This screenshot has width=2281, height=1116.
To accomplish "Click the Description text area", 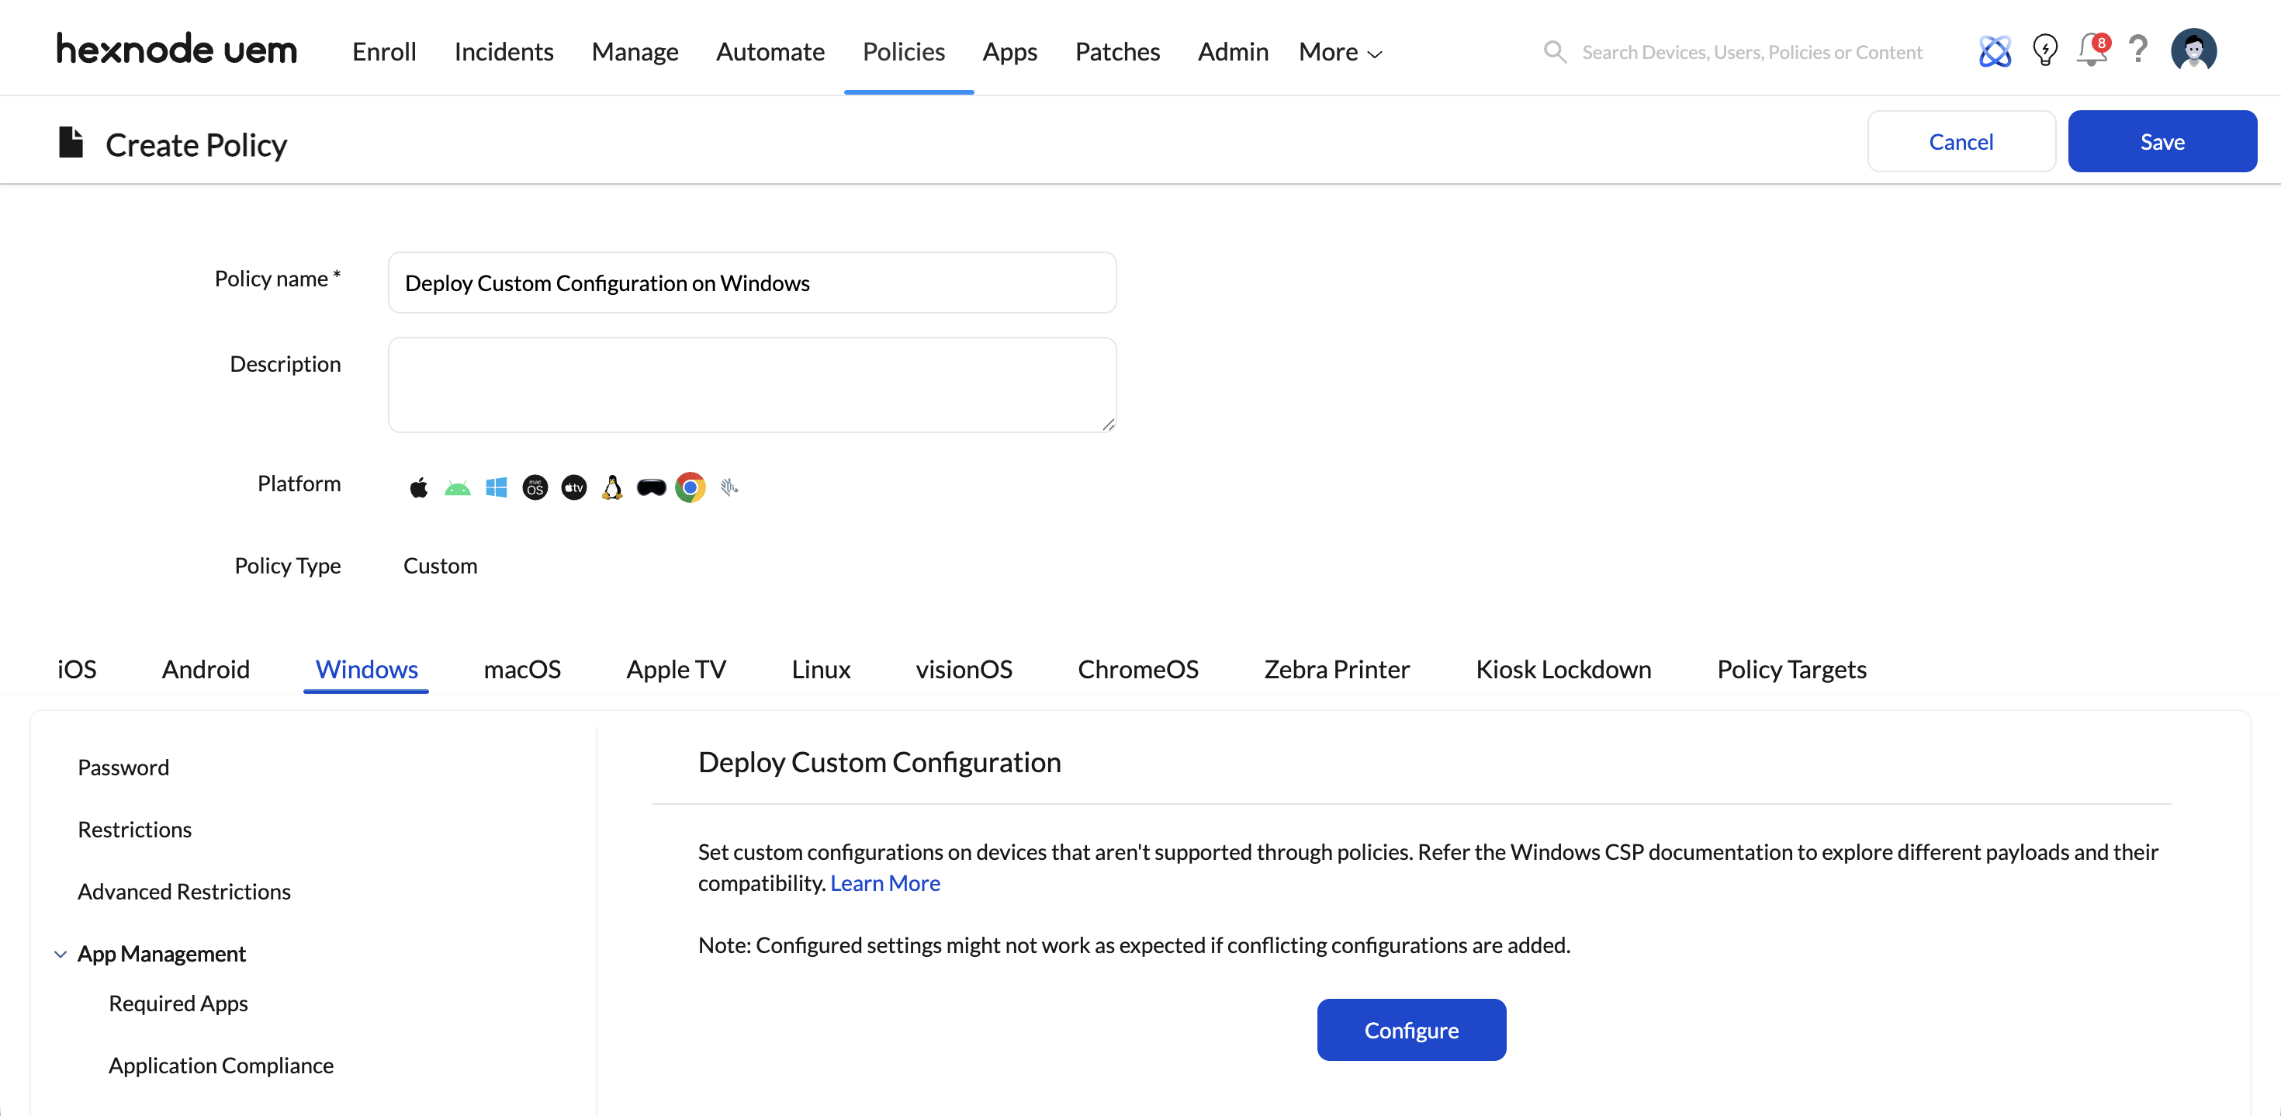I will (752, 384).
